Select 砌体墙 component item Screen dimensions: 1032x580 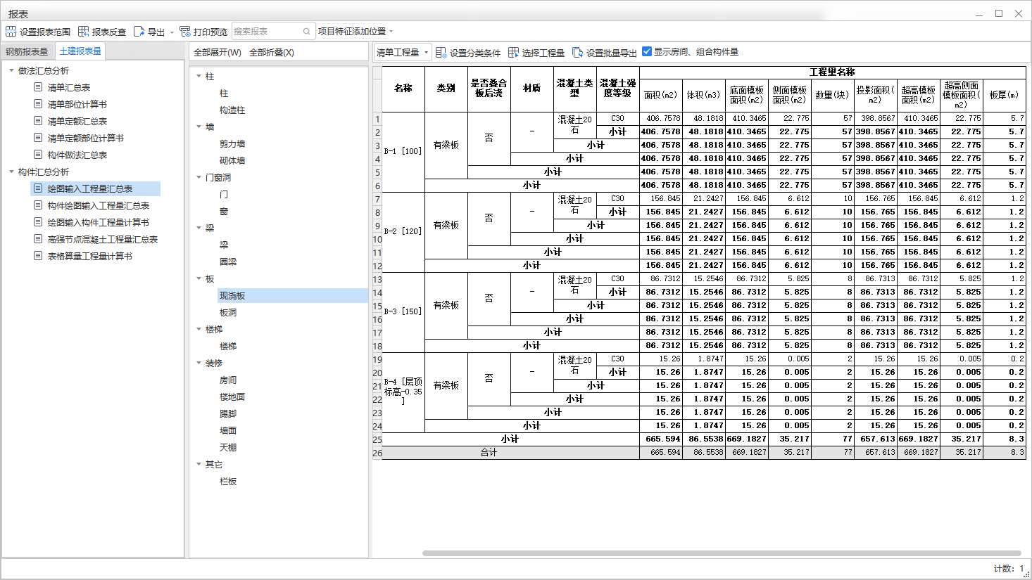(232, 160)
